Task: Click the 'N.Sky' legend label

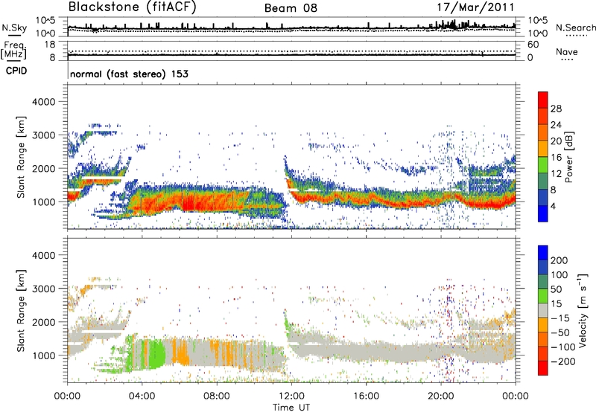Action: pos(14,28)
